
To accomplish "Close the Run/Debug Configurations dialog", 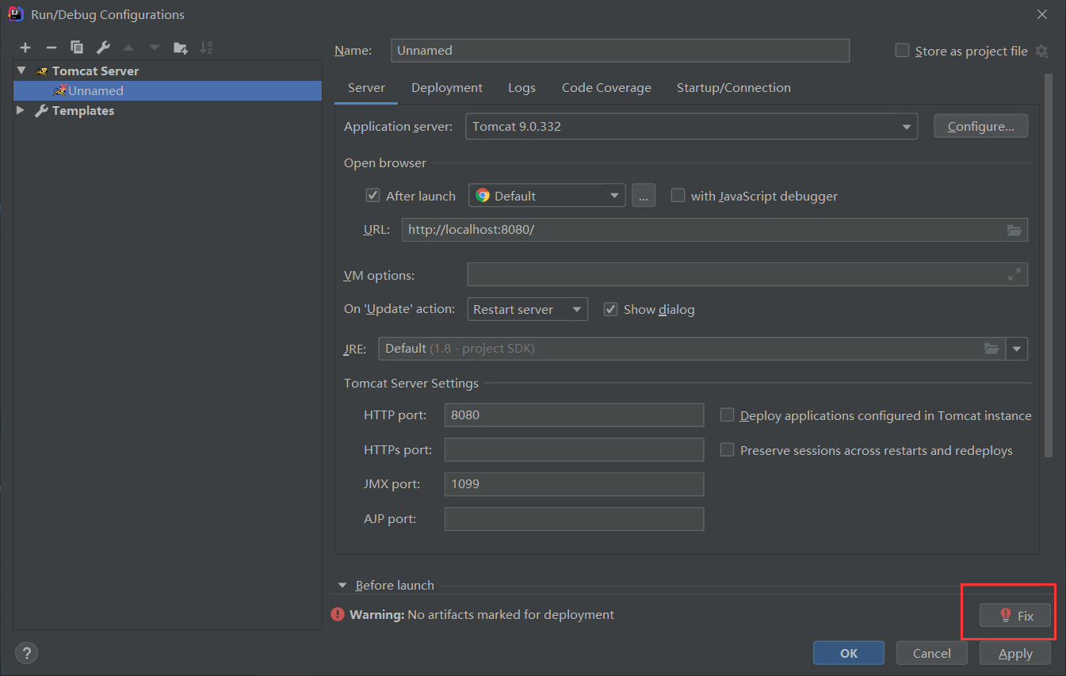I will tap(1043, 13).
